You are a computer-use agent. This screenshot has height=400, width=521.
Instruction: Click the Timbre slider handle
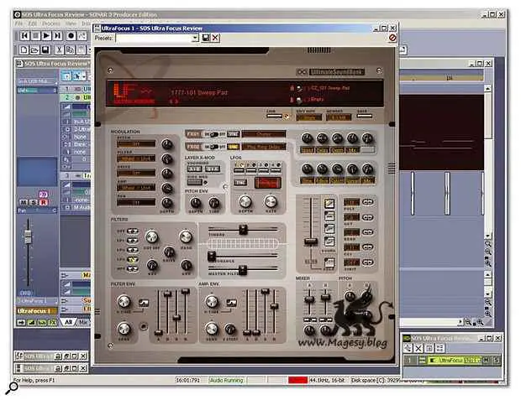243,229
